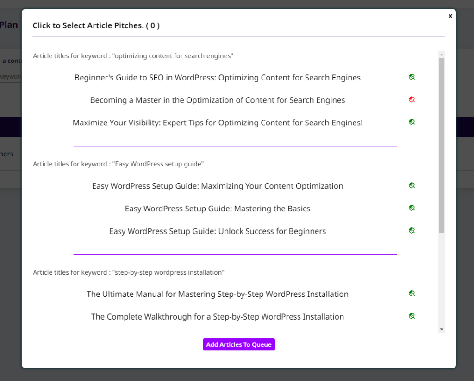
Task: Click search icon beside Beginner's Guide to SEO title
Action: coord(412,77)
